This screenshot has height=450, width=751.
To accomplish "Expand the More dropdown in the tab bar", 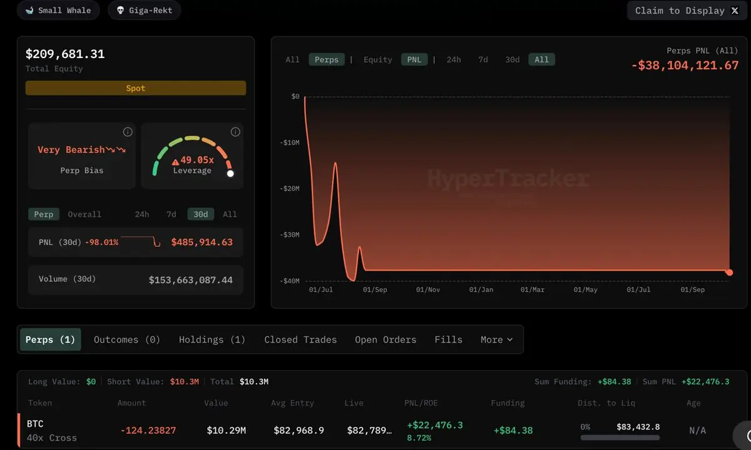I will (x=497, y=339).
